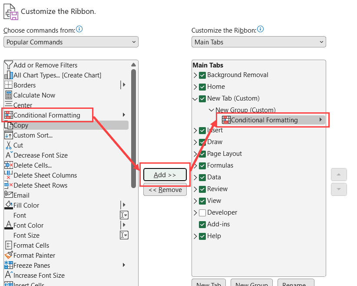Click the Fill Color paint bucket icon
This screenshot has width=357, height=286.
click(8, 205)
